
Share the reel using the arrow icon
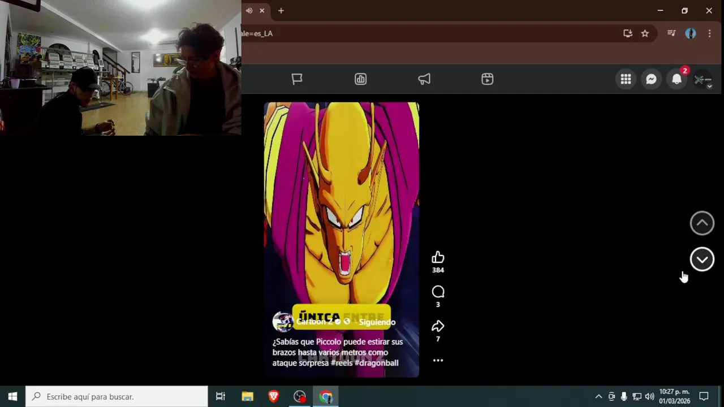(x=438, y=326)
